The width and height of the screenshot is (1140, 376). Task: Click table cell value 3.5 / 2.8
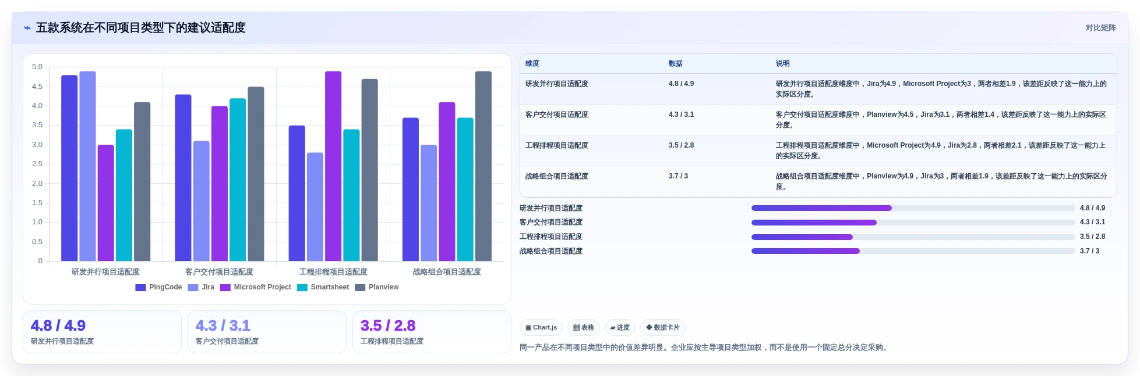pyautogui.click(x=681, y=146)
